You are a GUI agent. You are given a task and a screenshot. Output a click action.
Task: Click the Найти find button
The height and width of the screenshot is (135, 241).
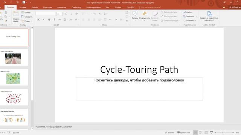point(188,12)
